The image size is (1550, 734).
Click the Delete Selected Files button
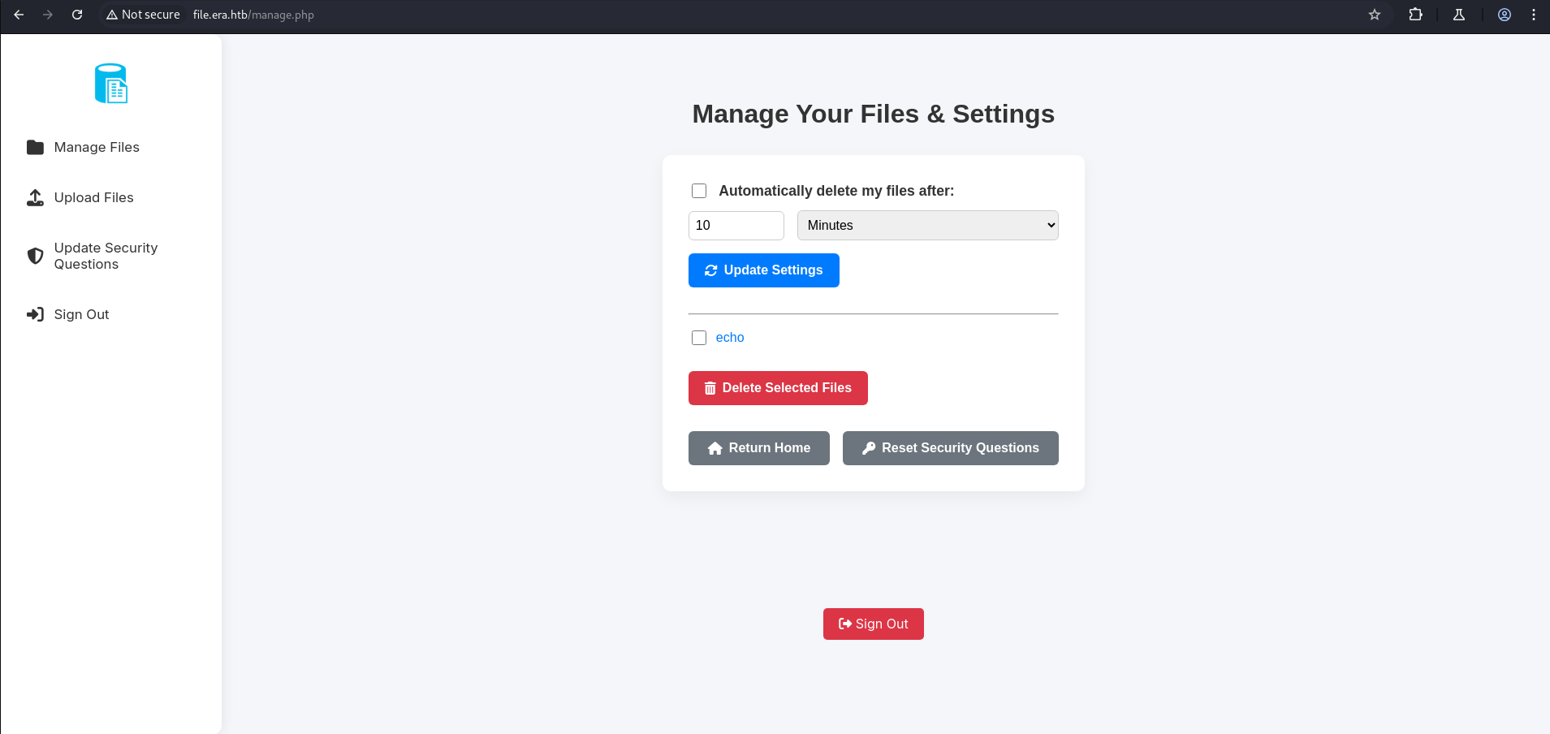click(x=778, y=388)
